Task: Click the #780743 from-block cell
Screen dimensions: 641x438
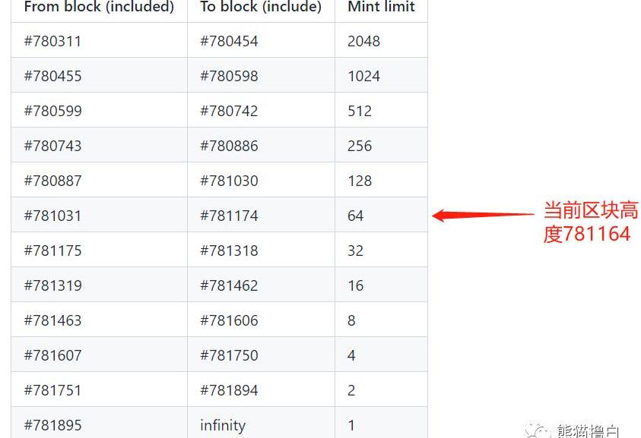Action: pyautogui.click(x=52, y=146)
